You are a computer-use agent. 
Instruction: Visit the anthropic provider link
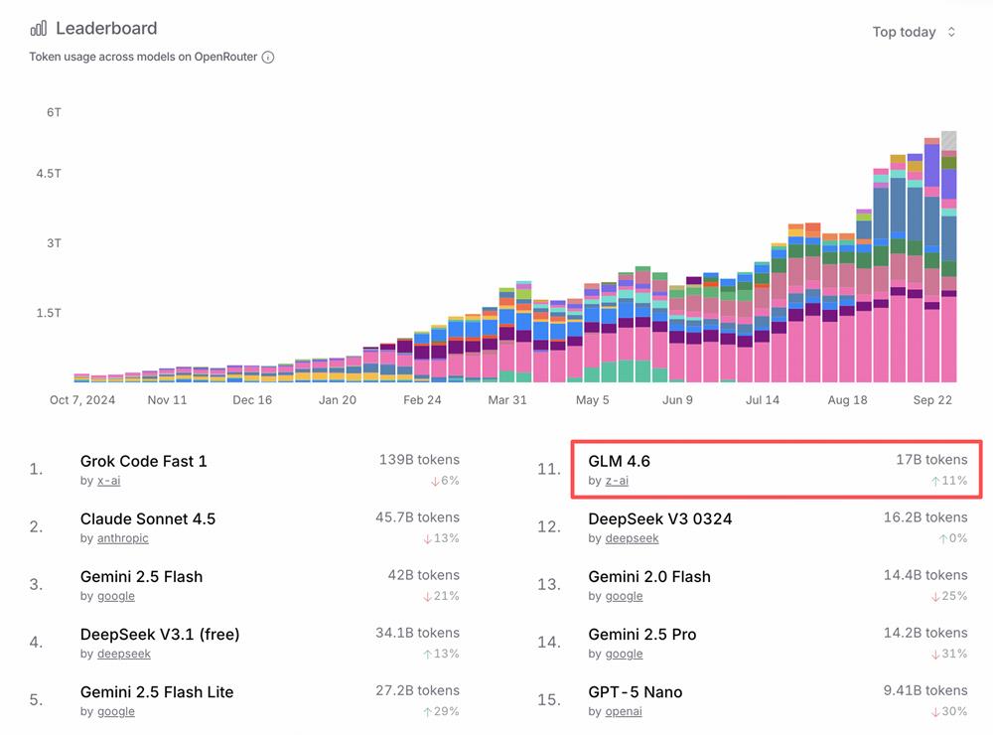pos(122,538)
